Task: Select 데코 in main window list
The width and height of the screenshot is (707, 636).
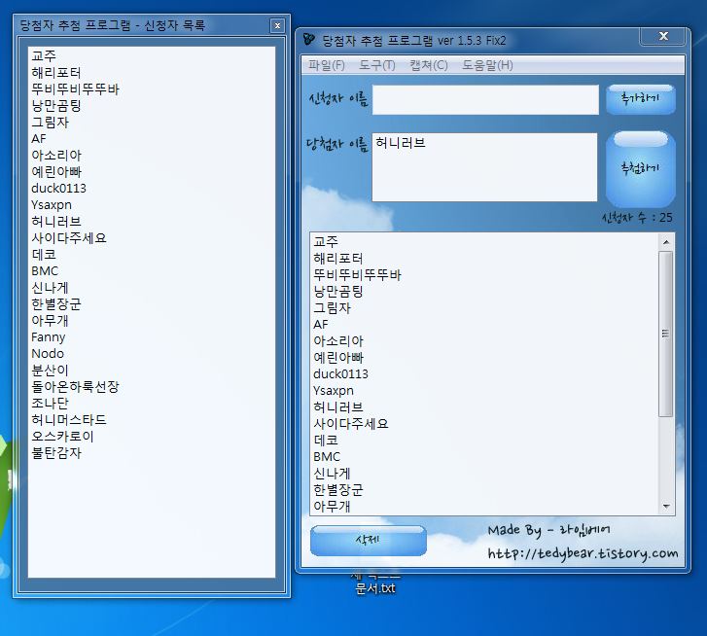Action: (x=326, y=441)
